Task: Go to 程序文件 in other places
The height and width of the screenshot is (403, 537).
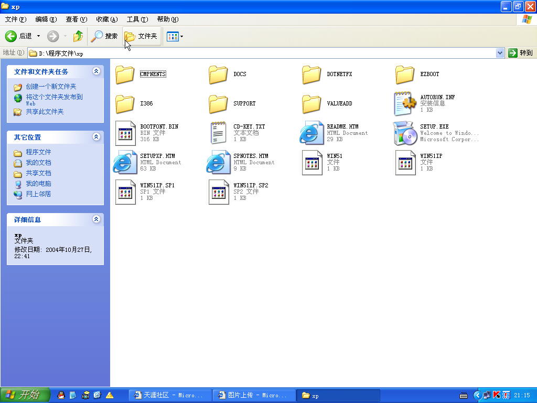Action: coord(38,152)
